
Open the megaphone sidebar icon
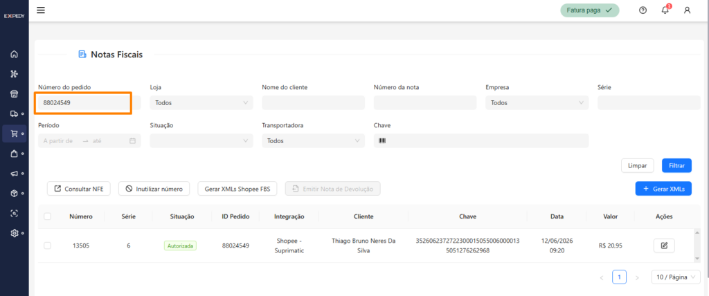coord(14,174)
